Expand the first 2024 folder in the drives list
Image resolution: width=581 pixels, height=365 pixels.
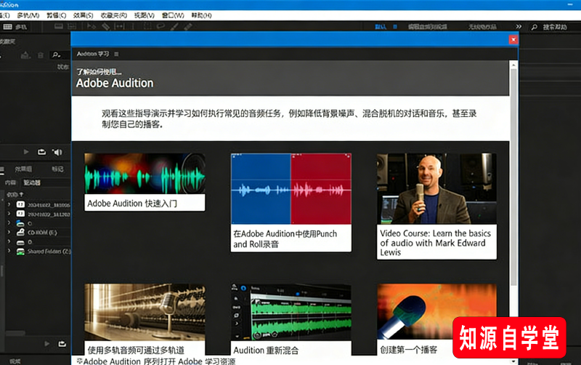[x=9, y=204]
